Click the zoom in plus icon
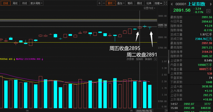 (99, 3)
